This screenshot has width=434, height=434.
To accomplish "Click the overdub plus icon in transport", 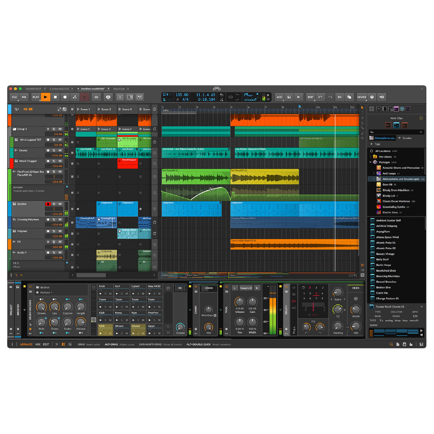I will coord(85,97).
